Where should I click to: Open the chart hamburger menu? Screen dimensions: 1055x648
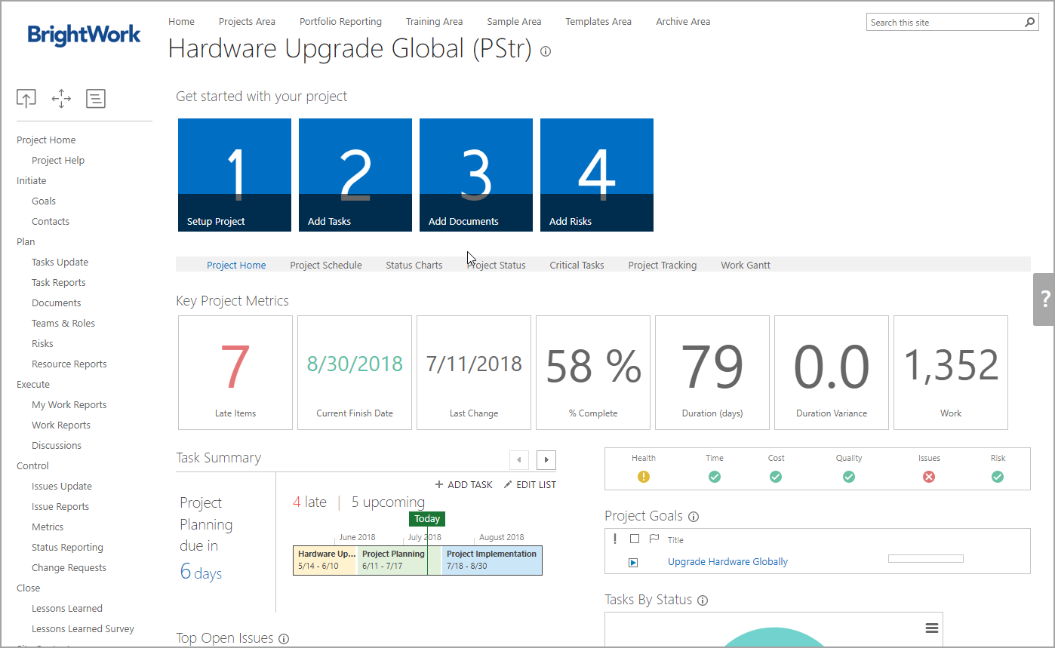click(x=932, y=628)
